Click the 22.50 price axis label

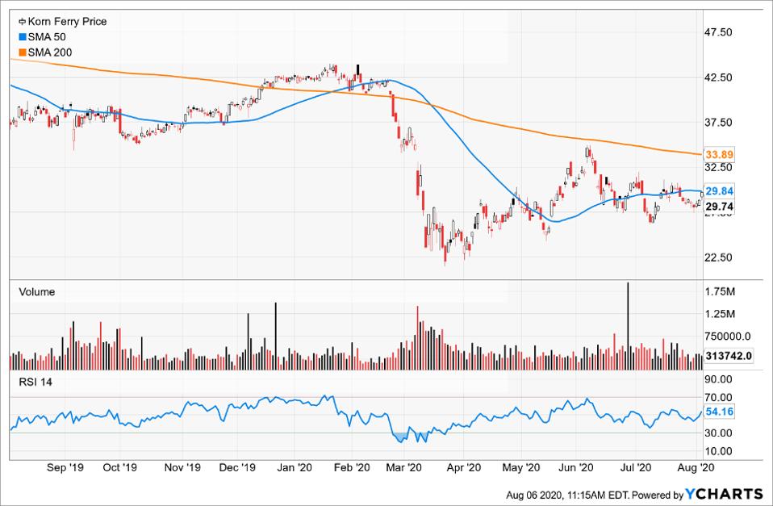coord(719,257)
